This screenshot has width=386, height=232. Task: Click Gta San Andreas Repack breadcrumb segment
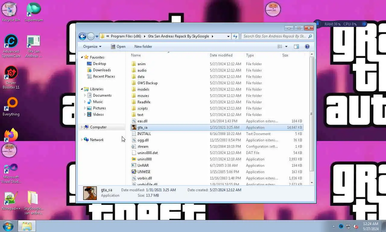tap(178, 36)
